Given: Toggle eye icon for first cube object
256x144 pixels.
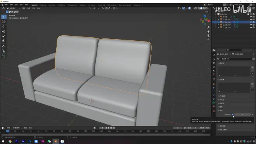Looking at the screenshot, I should click(x=251, y=17).
